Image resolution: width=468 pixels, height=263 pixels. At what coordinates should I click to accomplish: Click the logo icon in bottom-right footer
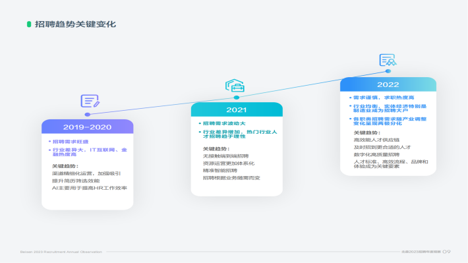[446, 252]
